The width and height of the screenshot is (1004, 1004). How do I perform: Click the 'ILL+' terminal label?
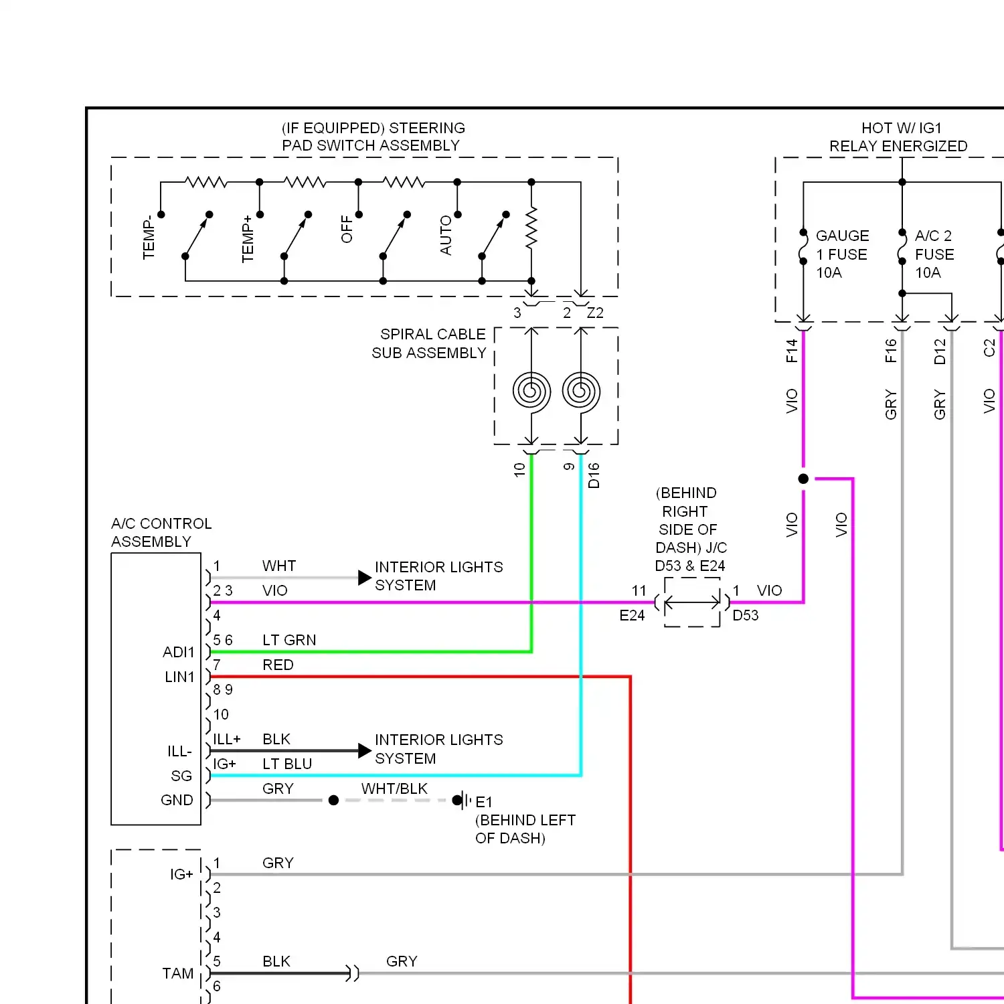(226, 739)
